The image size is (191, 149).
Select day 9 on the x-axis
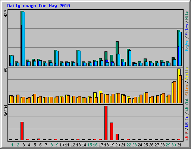click(57, 145)
